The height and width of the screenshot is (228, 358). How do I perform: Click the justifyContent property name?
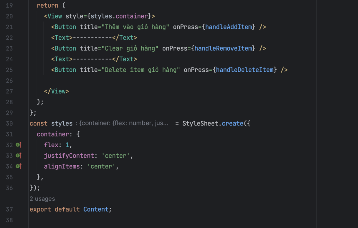(69, 155)
